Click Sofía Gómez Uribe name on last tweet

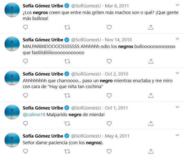[43, 135]
